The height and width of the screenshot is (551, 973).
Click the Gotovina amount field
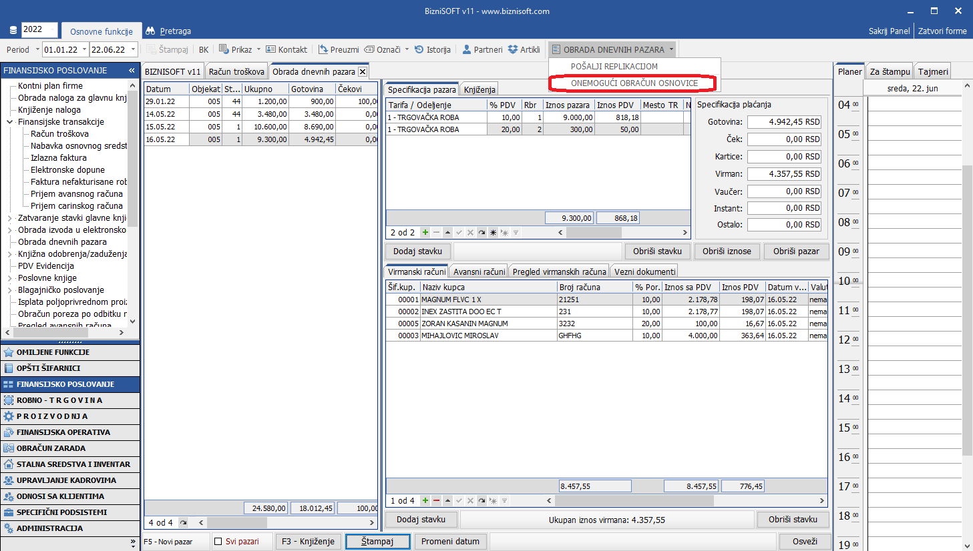coord(784,122)
